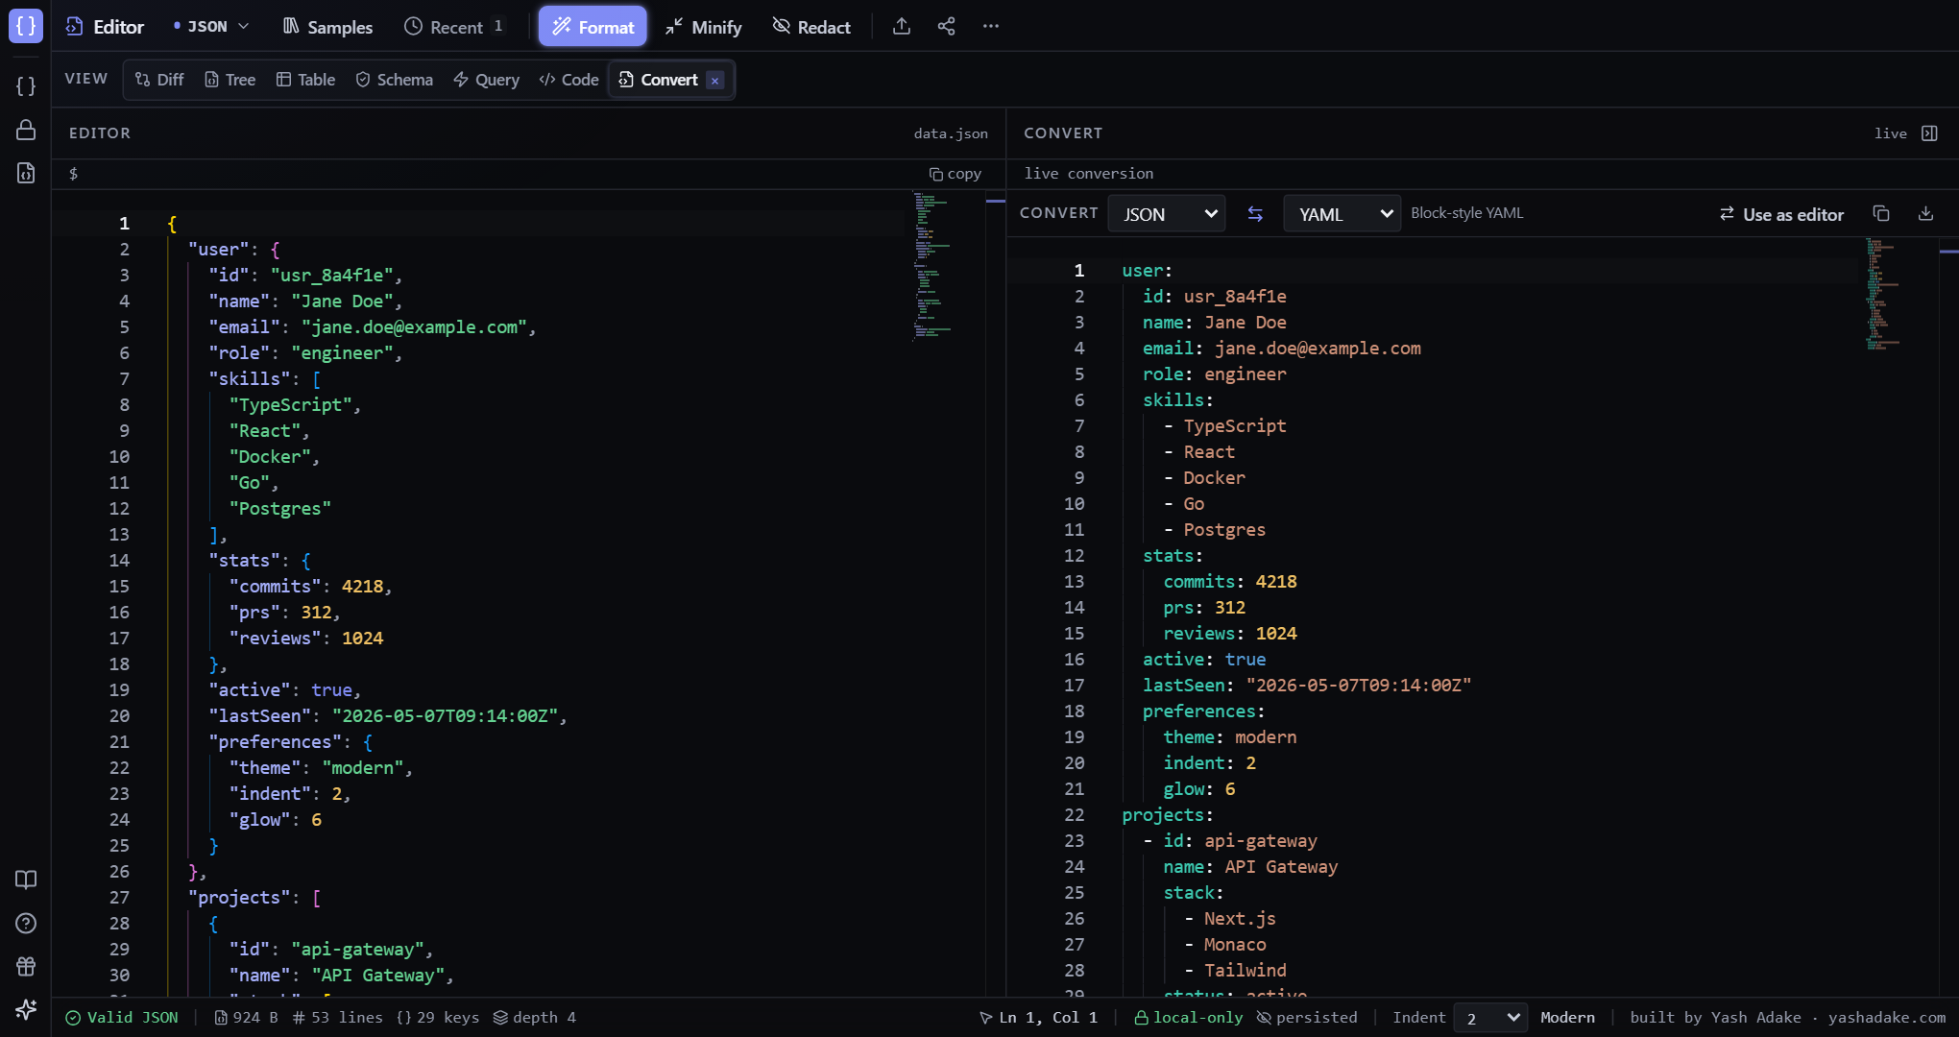Click the lastSeen line in YAML output
The image size is (1959, 1037).
1307,686
